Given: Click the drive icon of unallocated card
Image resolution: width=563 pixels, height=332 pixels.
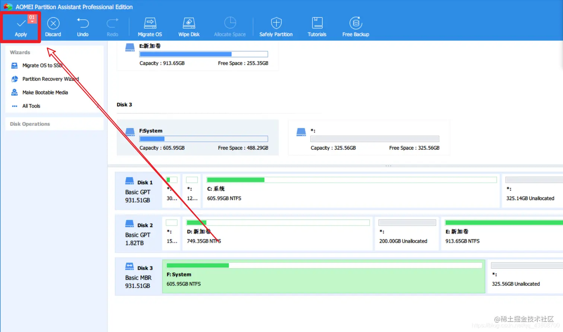Looking at the screenshot, I should pos(301,132).
